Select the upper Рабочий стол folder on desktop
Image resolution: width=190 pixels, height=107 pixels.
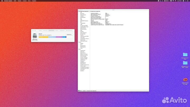tap(185, 55)
